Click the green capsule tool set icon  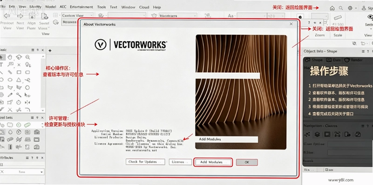coord(27,125)
